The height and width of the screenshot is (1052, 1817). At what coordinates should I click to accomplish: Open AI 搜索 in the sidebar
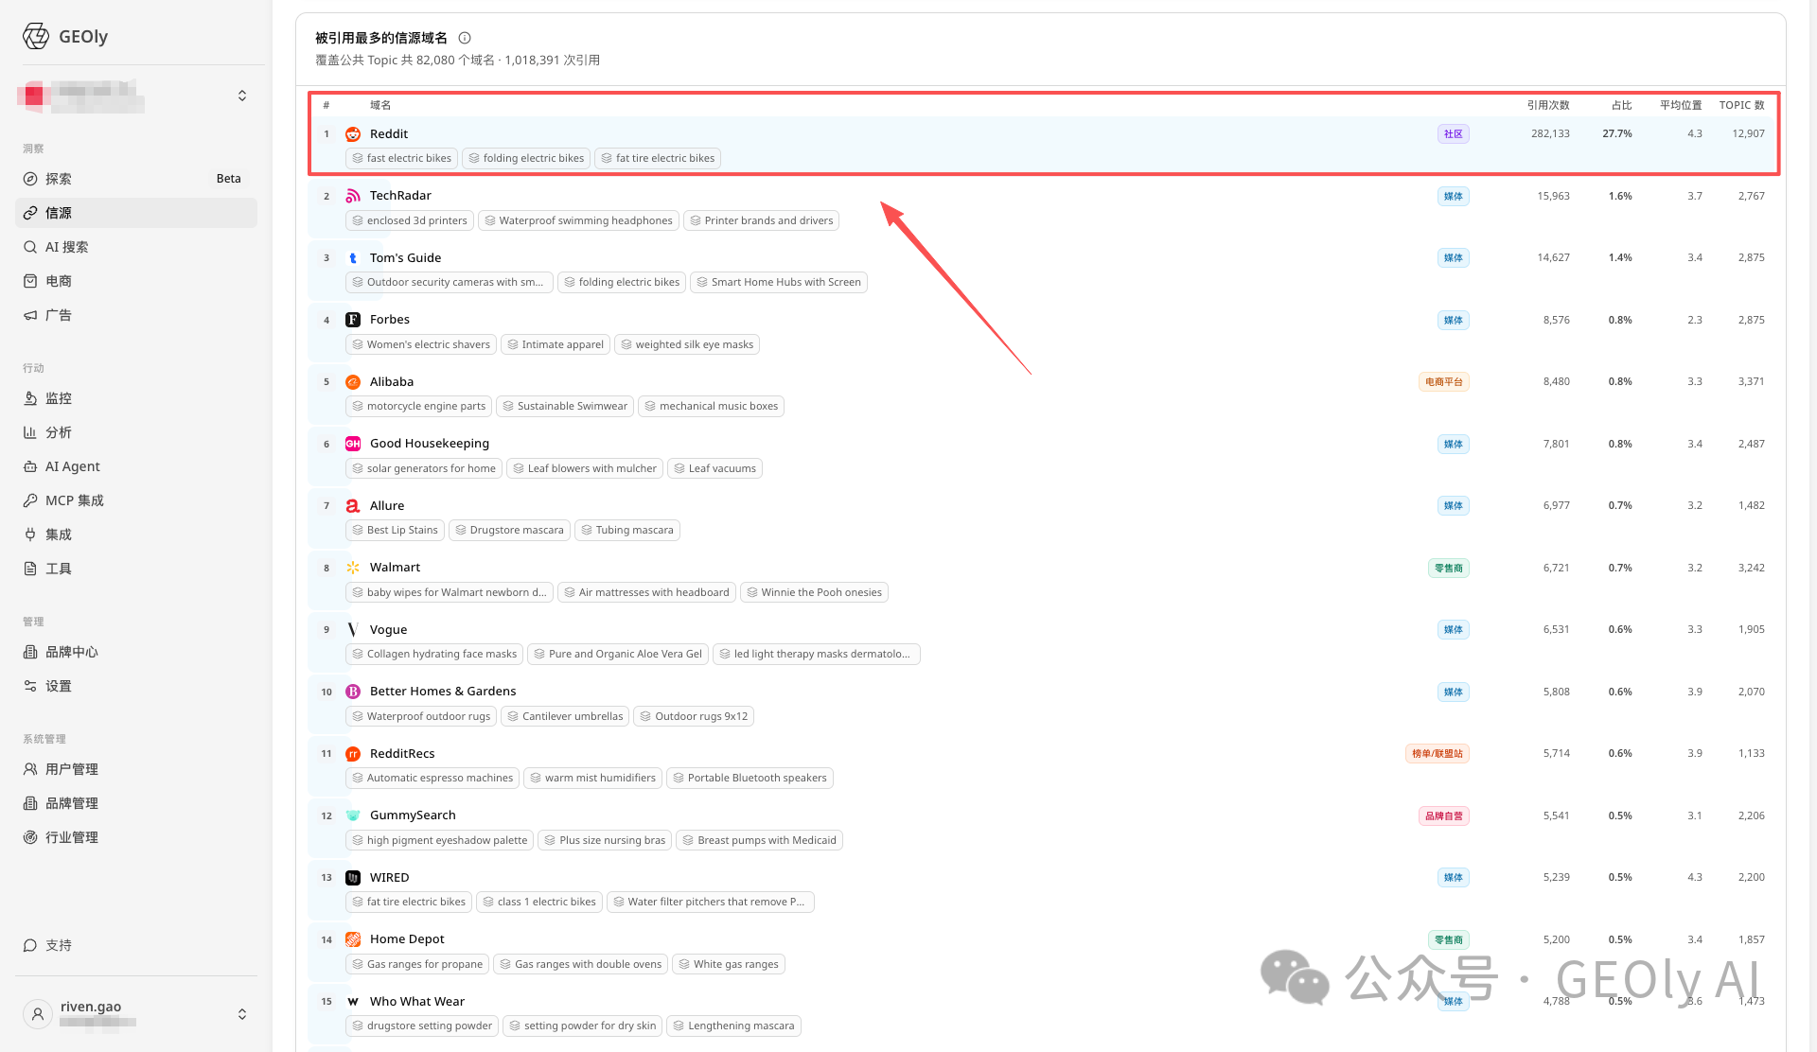pyautogui.click(x=136, y=247)
